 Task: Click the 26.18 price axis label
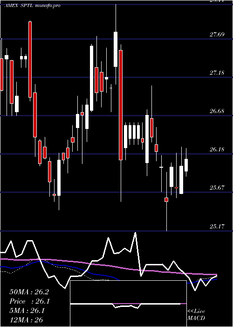217,149
